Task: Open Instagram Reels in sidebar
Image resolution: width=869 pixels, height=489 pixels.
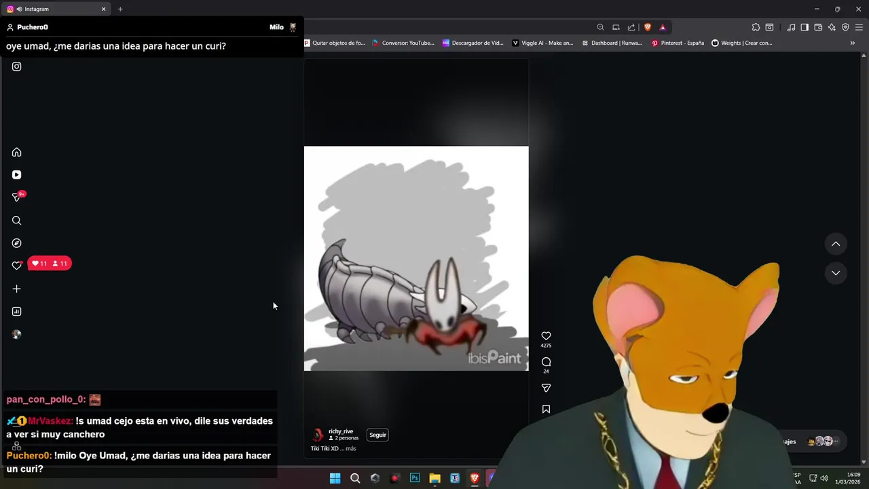Action: point(16,175)
